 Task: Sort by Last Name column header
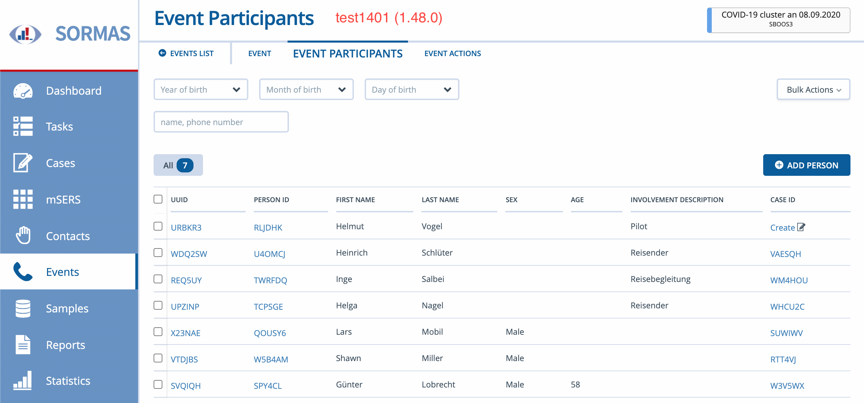(x=440, y=199)
